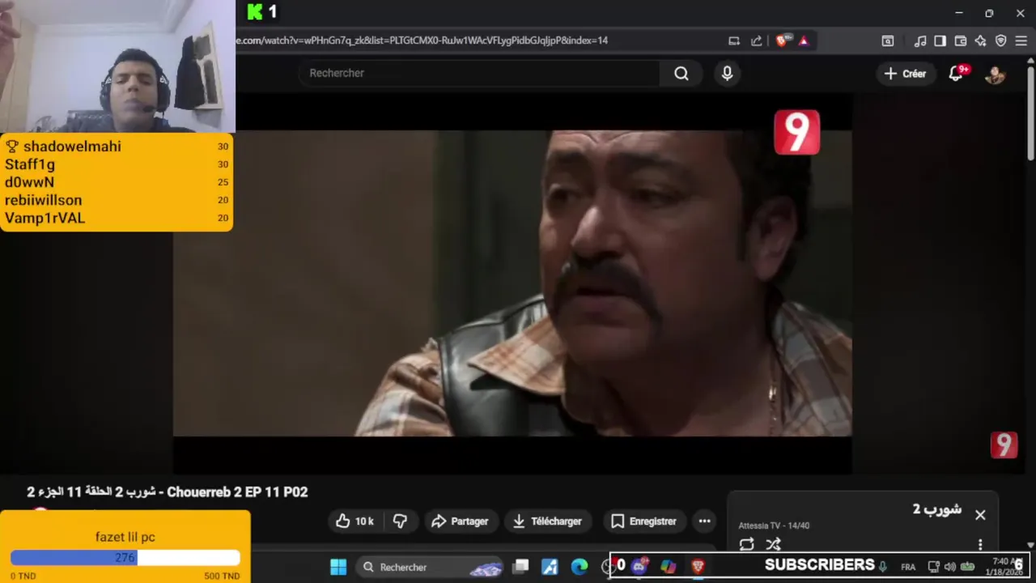Open the Brave Rewards triangle icon
This screenshot has height=583, width=1036.
point(804,40)
